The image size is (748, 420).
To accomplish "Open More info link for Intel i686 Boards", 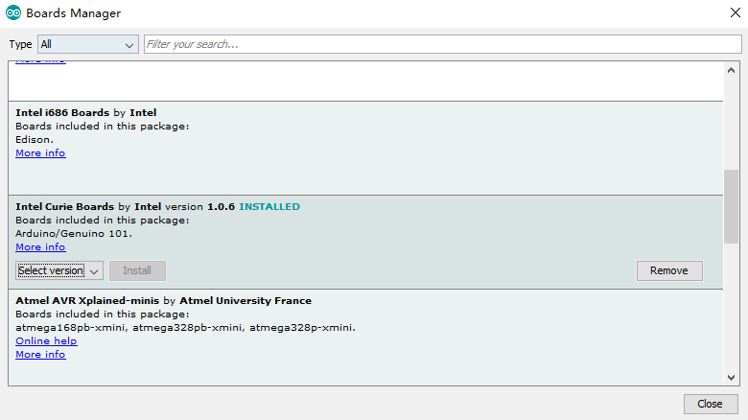I will pos(40,153).
